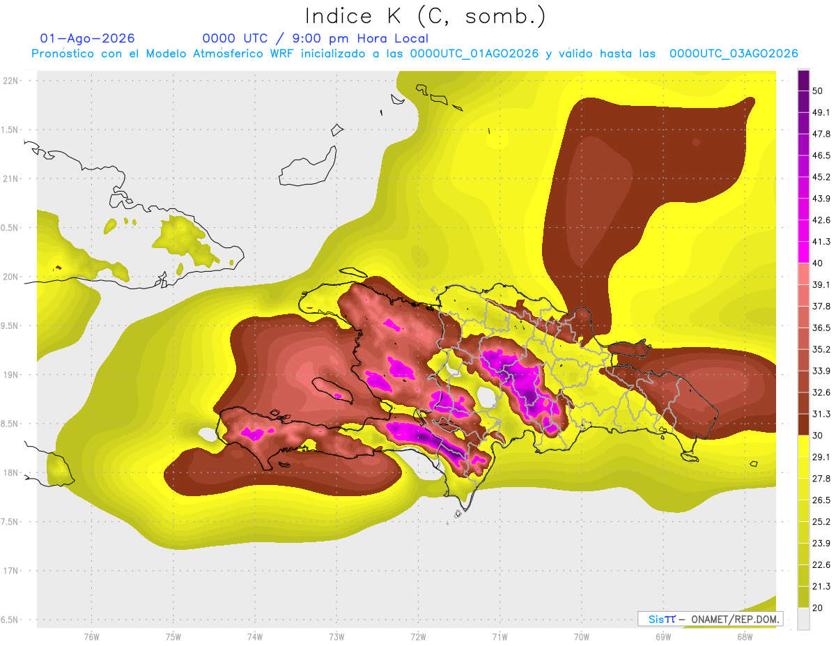Viewport: 836px width, 646px height.
Task: Click the 'SisTT – ONAMET/REP.DOM.' credit box
Action: [710, 619]
